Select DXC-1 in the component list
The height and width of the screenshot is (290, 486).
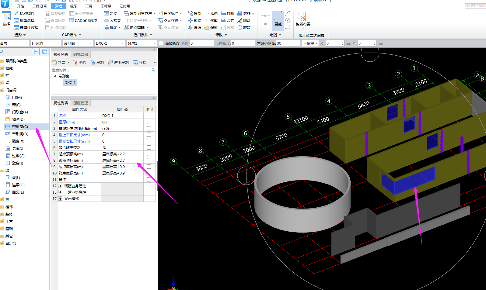tap(70, 82)
